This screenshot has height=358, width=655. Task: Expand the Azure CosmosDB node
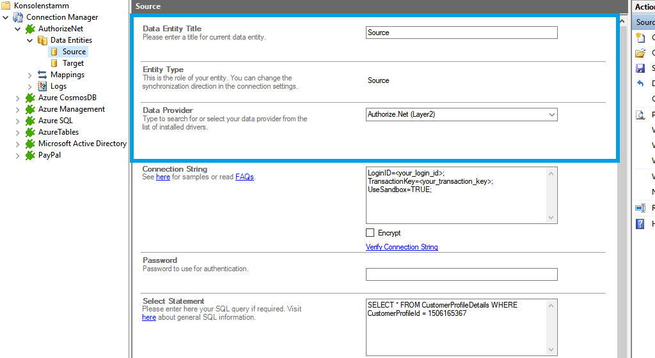(18, 98)
